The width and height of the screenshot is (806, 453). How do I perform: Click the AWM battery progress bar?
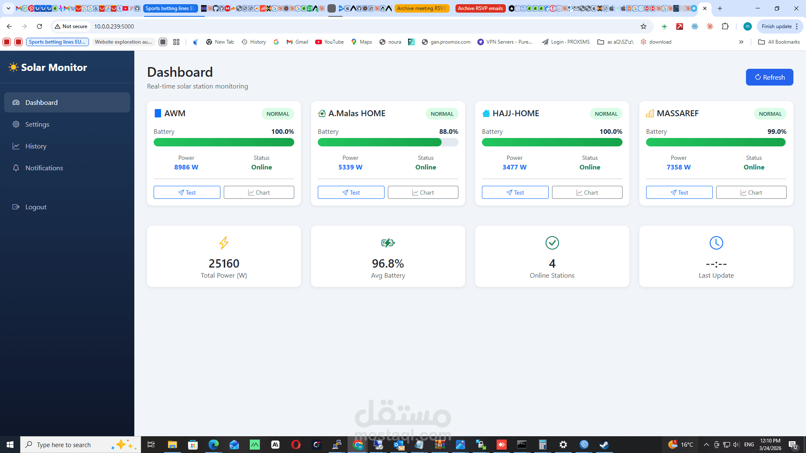tap(224, 142)
